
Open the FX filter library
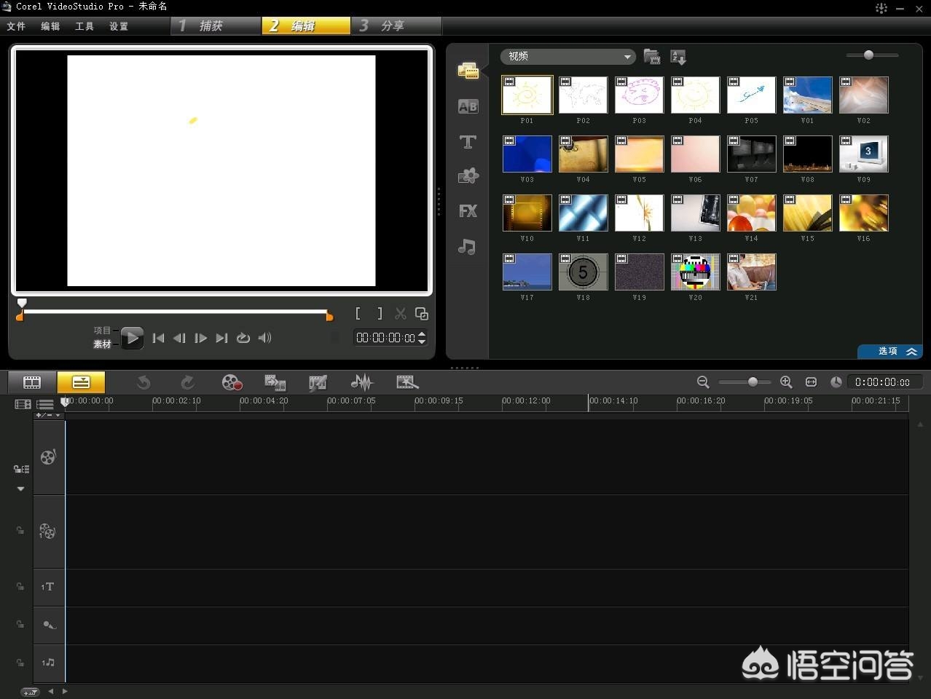pyautogui.click(x=468, y=211)
